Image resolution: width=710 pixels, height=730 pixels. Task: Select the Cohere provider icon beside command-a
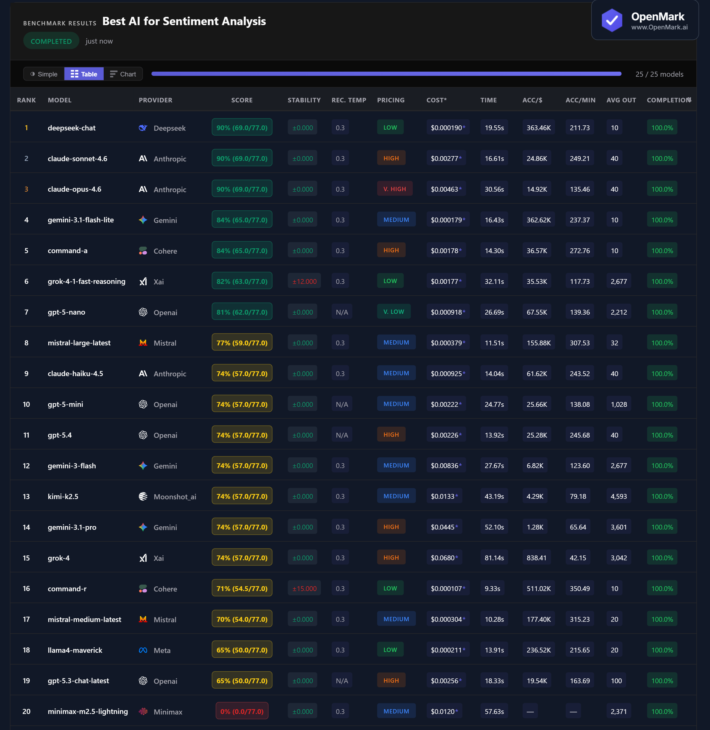143,250
